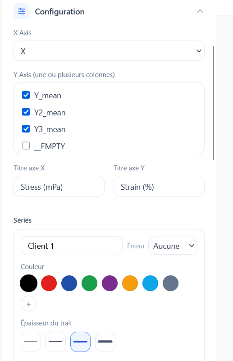Image resolution: width=233 pixels, height=361 pixels.
Task: Click the Configuration sliders icon
Action: (x=22, y=11)
